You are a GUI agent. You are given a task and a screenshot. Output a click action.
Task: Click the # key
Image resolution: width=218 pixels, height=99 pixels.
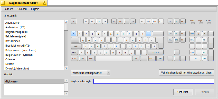click(x=154, y=46)
